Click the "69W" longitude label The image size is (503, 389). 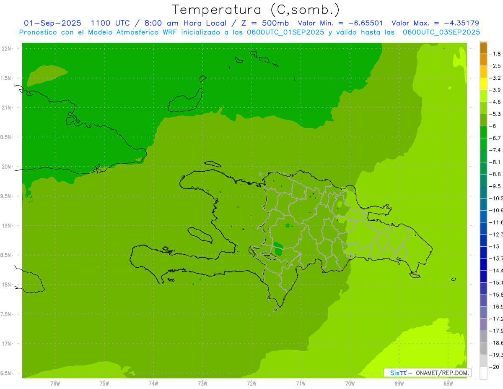point(399,383)
